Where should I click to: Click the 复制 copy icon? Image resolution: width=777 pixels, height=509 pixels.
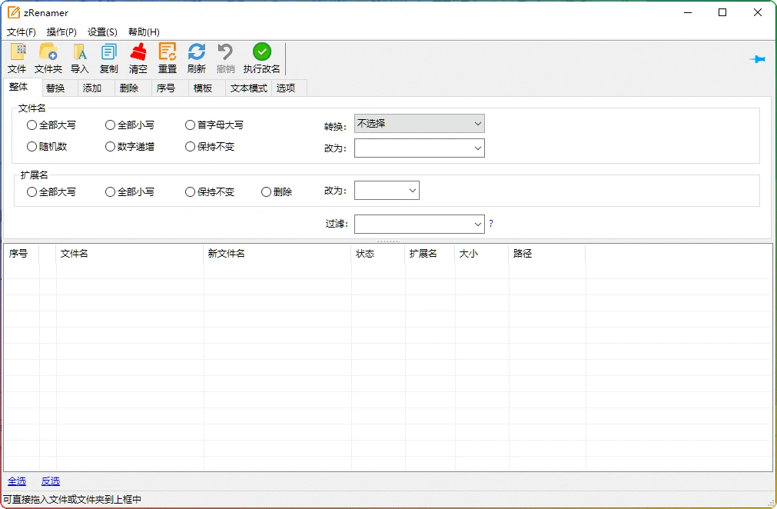click(108, 58)
